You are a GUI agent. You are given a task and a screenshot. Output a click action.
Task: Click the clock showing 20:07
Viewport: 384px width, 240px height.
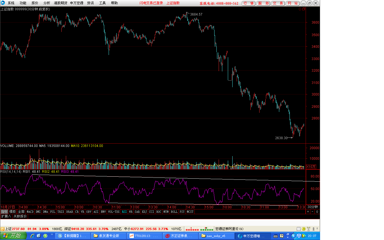coord(312,236)
